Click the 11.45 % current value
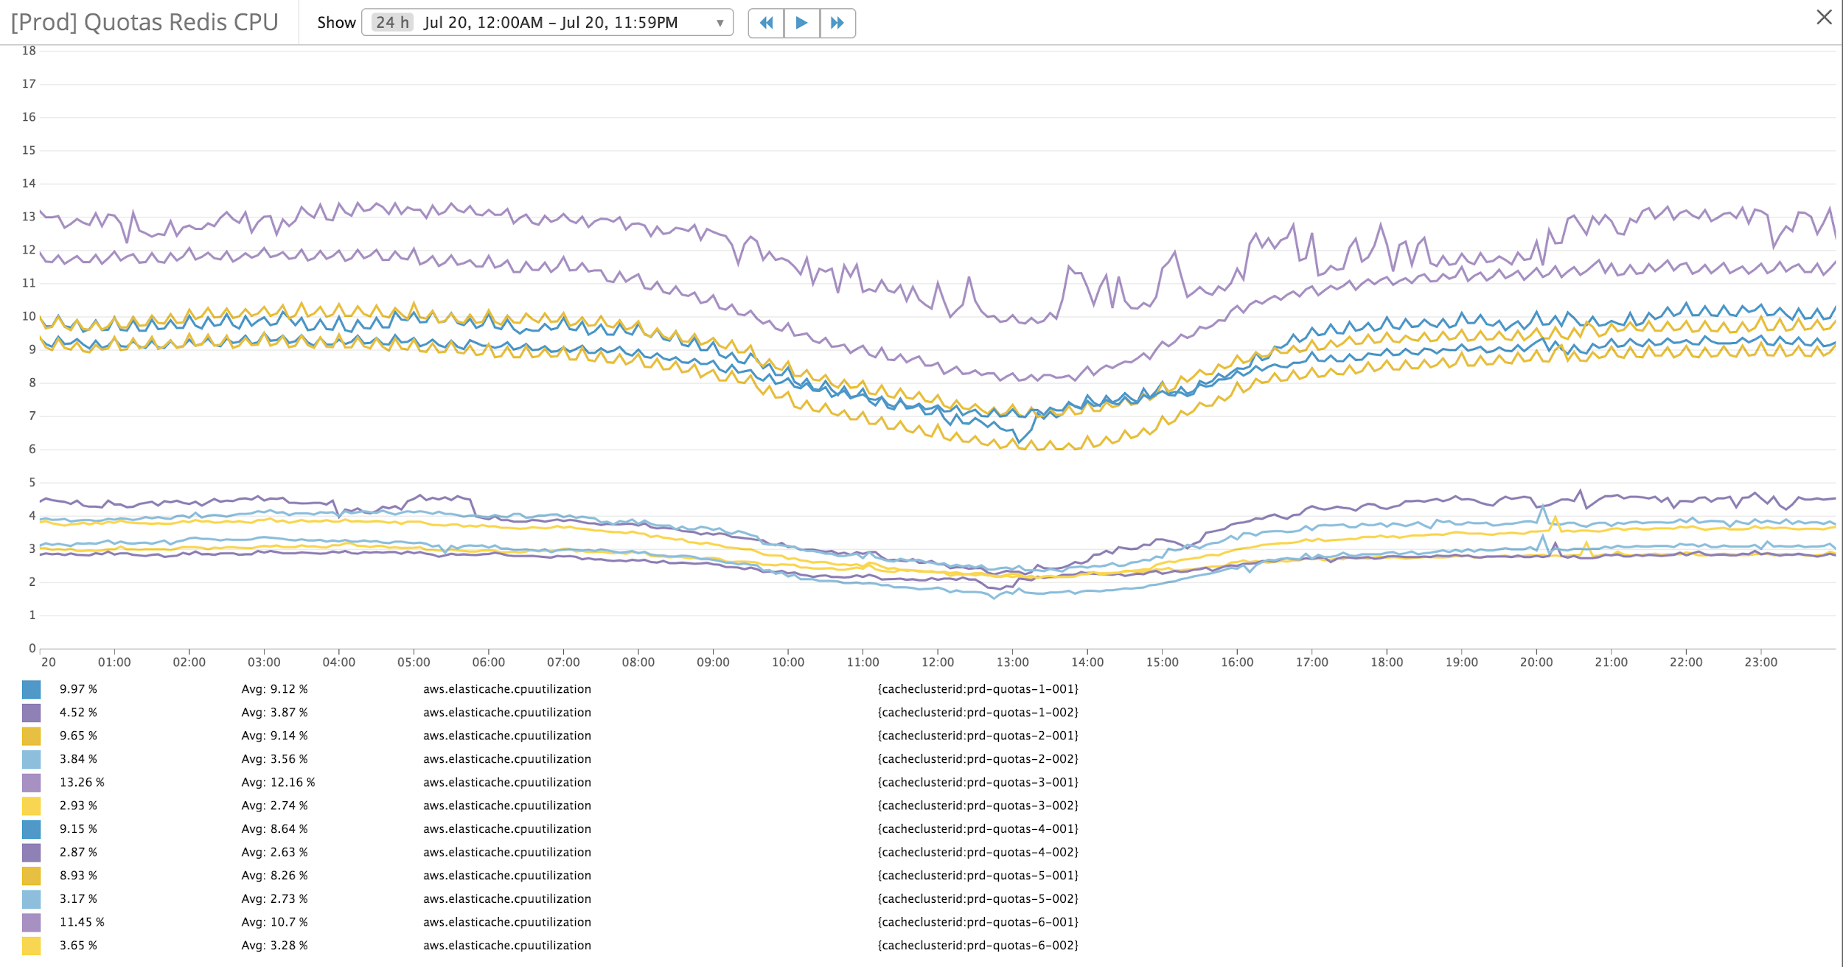 click(x=82, y=922)
